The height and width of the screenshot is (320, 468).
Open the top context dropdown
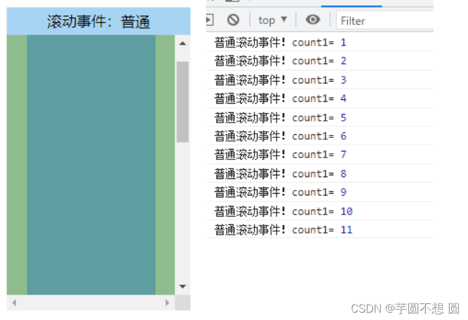coord(272,20)
